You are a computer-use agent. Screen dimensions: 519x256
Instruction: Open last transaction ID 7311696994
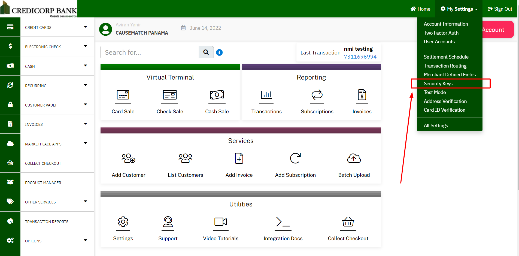pos(360,57)
